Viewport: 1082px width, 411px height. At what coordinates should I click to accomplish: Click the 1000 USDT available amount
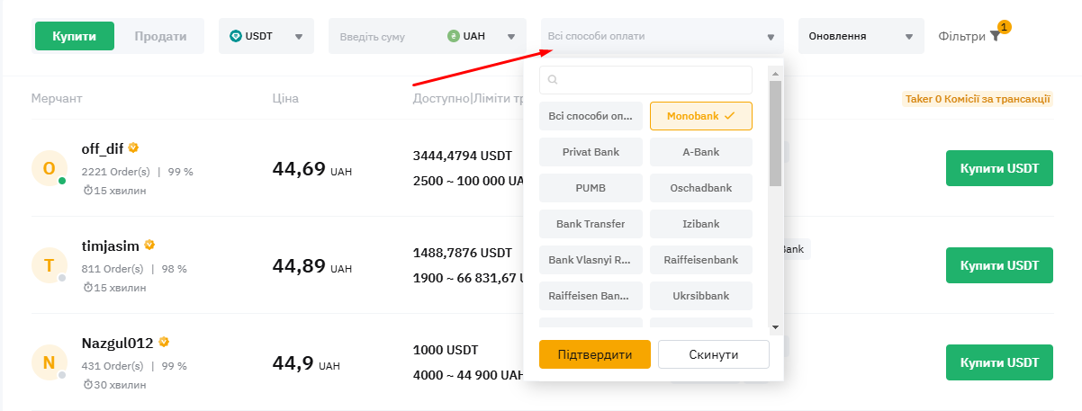446,350
